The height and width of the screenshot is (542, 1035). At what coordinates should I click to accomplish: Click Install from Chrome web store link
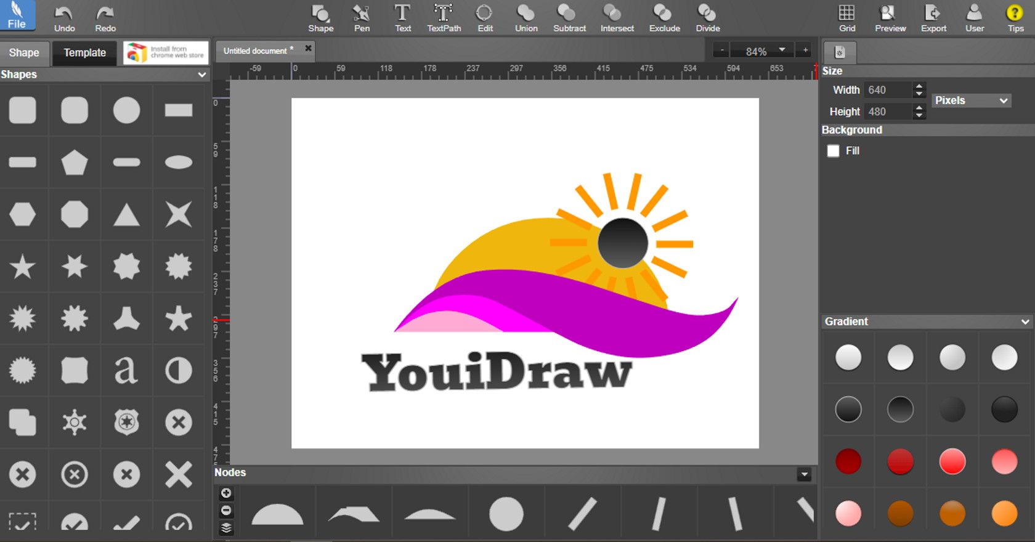click(x=166, y=53)
